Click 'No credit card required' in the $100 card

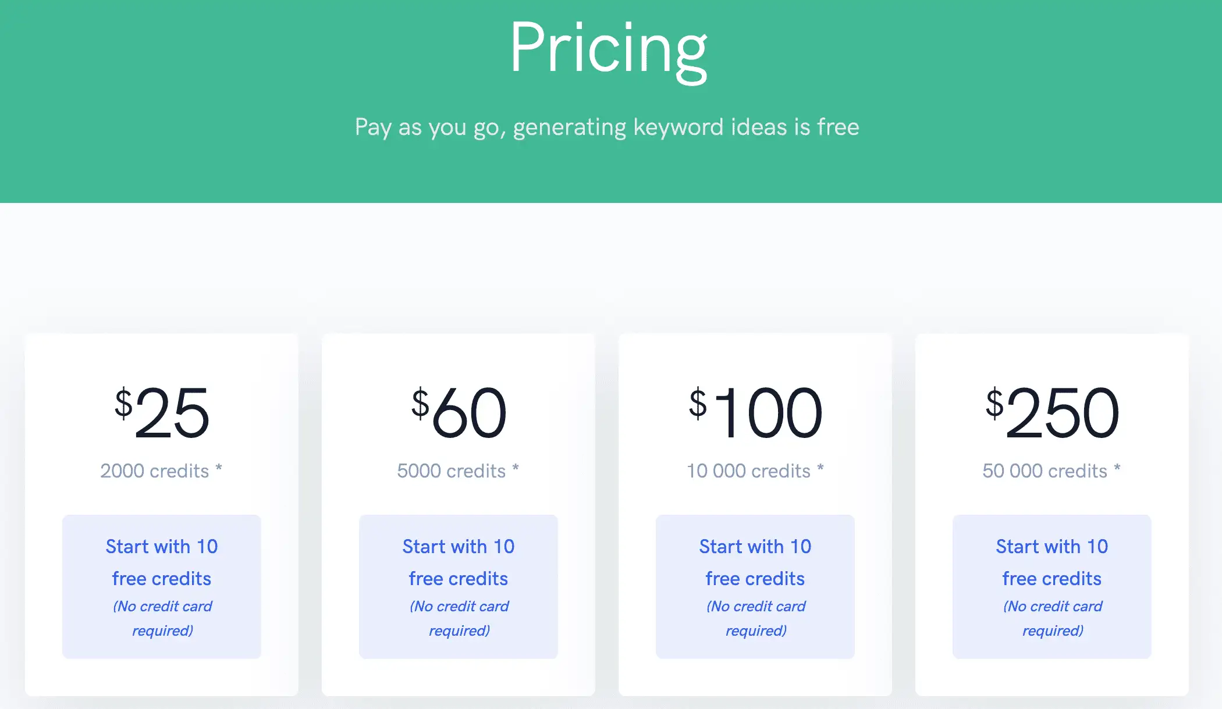click(756, 618)
